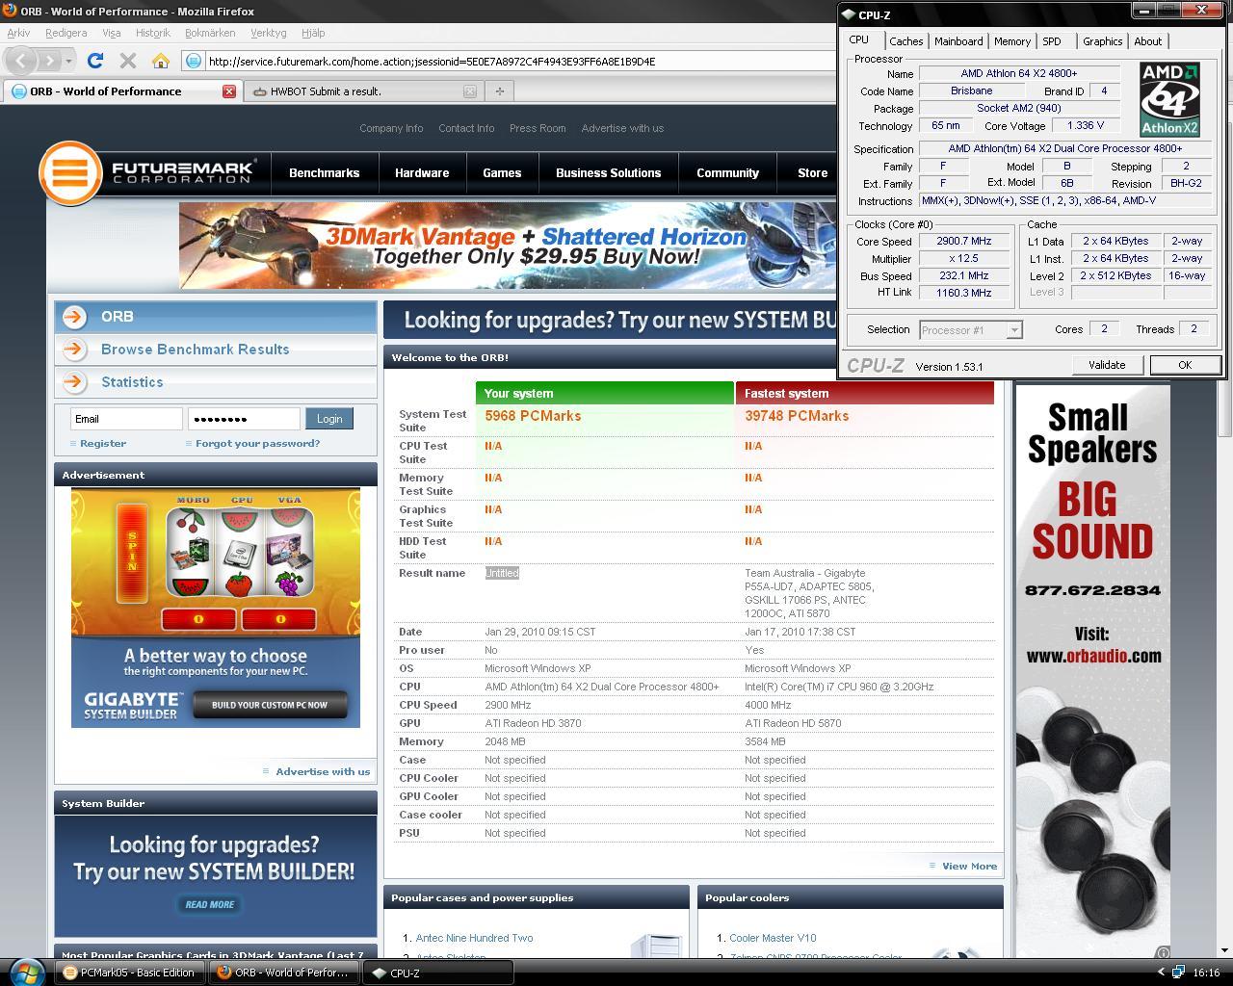The width and height of the screenshot is (1233, 986).
Task: Open the Bokmärken menu
Action: pos(210,33)
